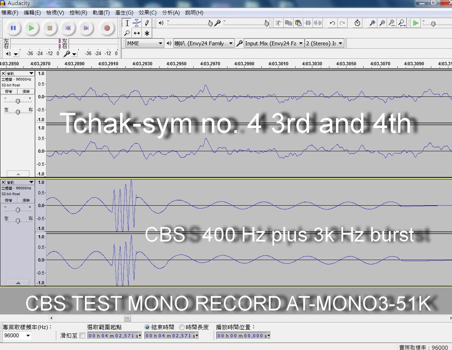Open the project rate 96000 dropdown
The width and height of the screenshot is (452, 350).
click(17, 335)
